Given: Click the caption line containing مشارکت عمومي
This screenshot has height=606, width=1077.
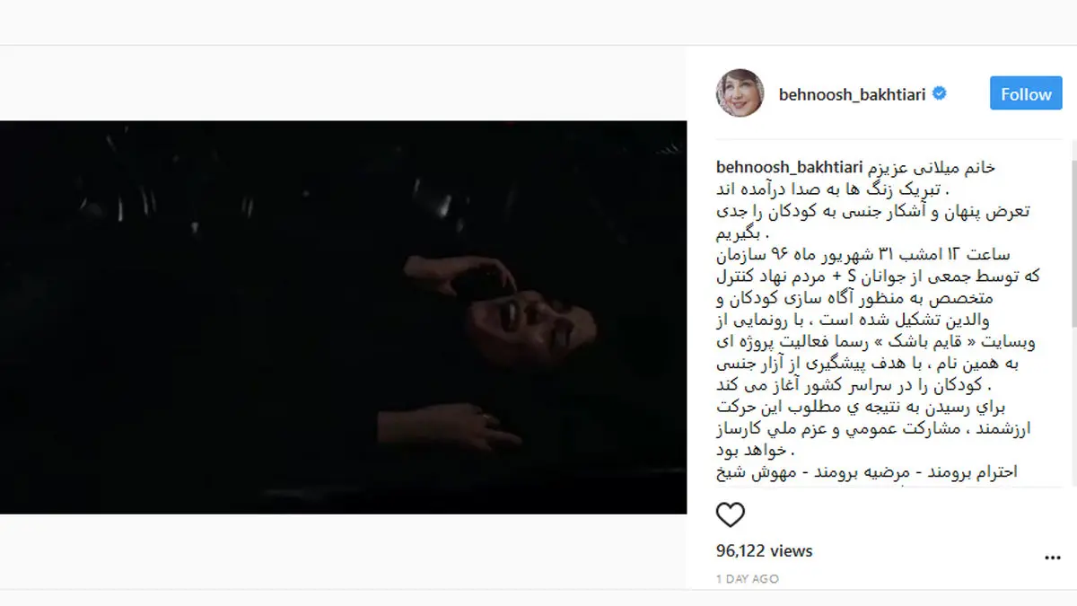Looking at the screenshot, I should click(x=874, y=428).
